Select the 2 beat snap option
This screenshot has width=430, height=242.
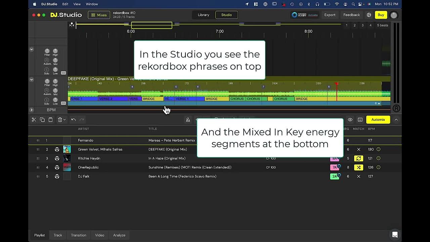click(x=354, y=25)
